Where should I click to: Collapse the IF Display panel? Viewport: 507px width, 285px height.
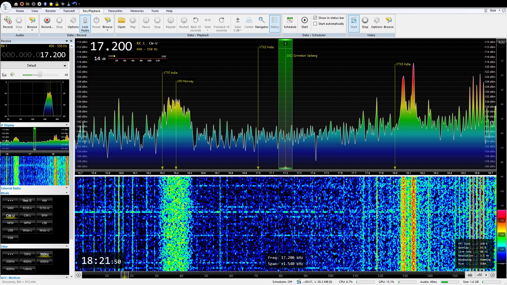[67, 125]
